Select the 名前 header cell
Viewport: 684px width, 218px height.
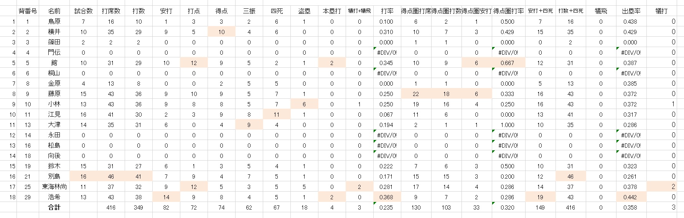tap(54, 11)
